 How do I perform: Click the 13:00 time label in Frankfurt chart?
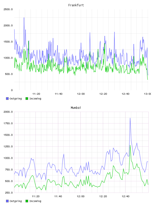click(x=148, y=94)
